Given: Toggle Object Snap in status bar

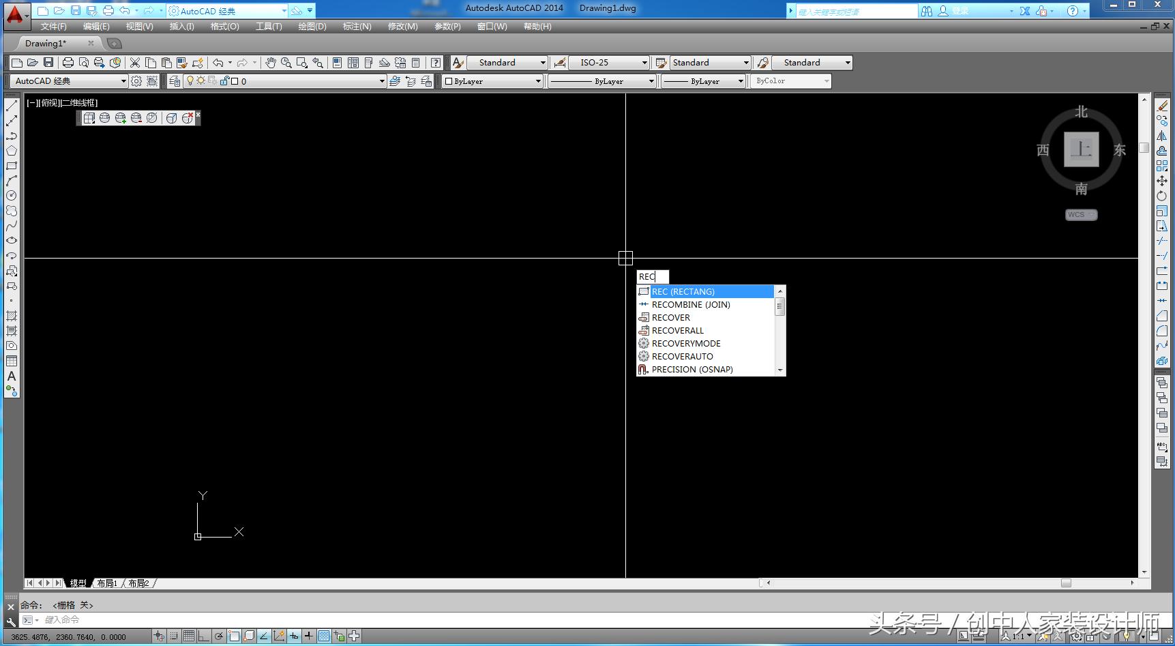Looking at the screenshot, I should [x=234, y=636].
